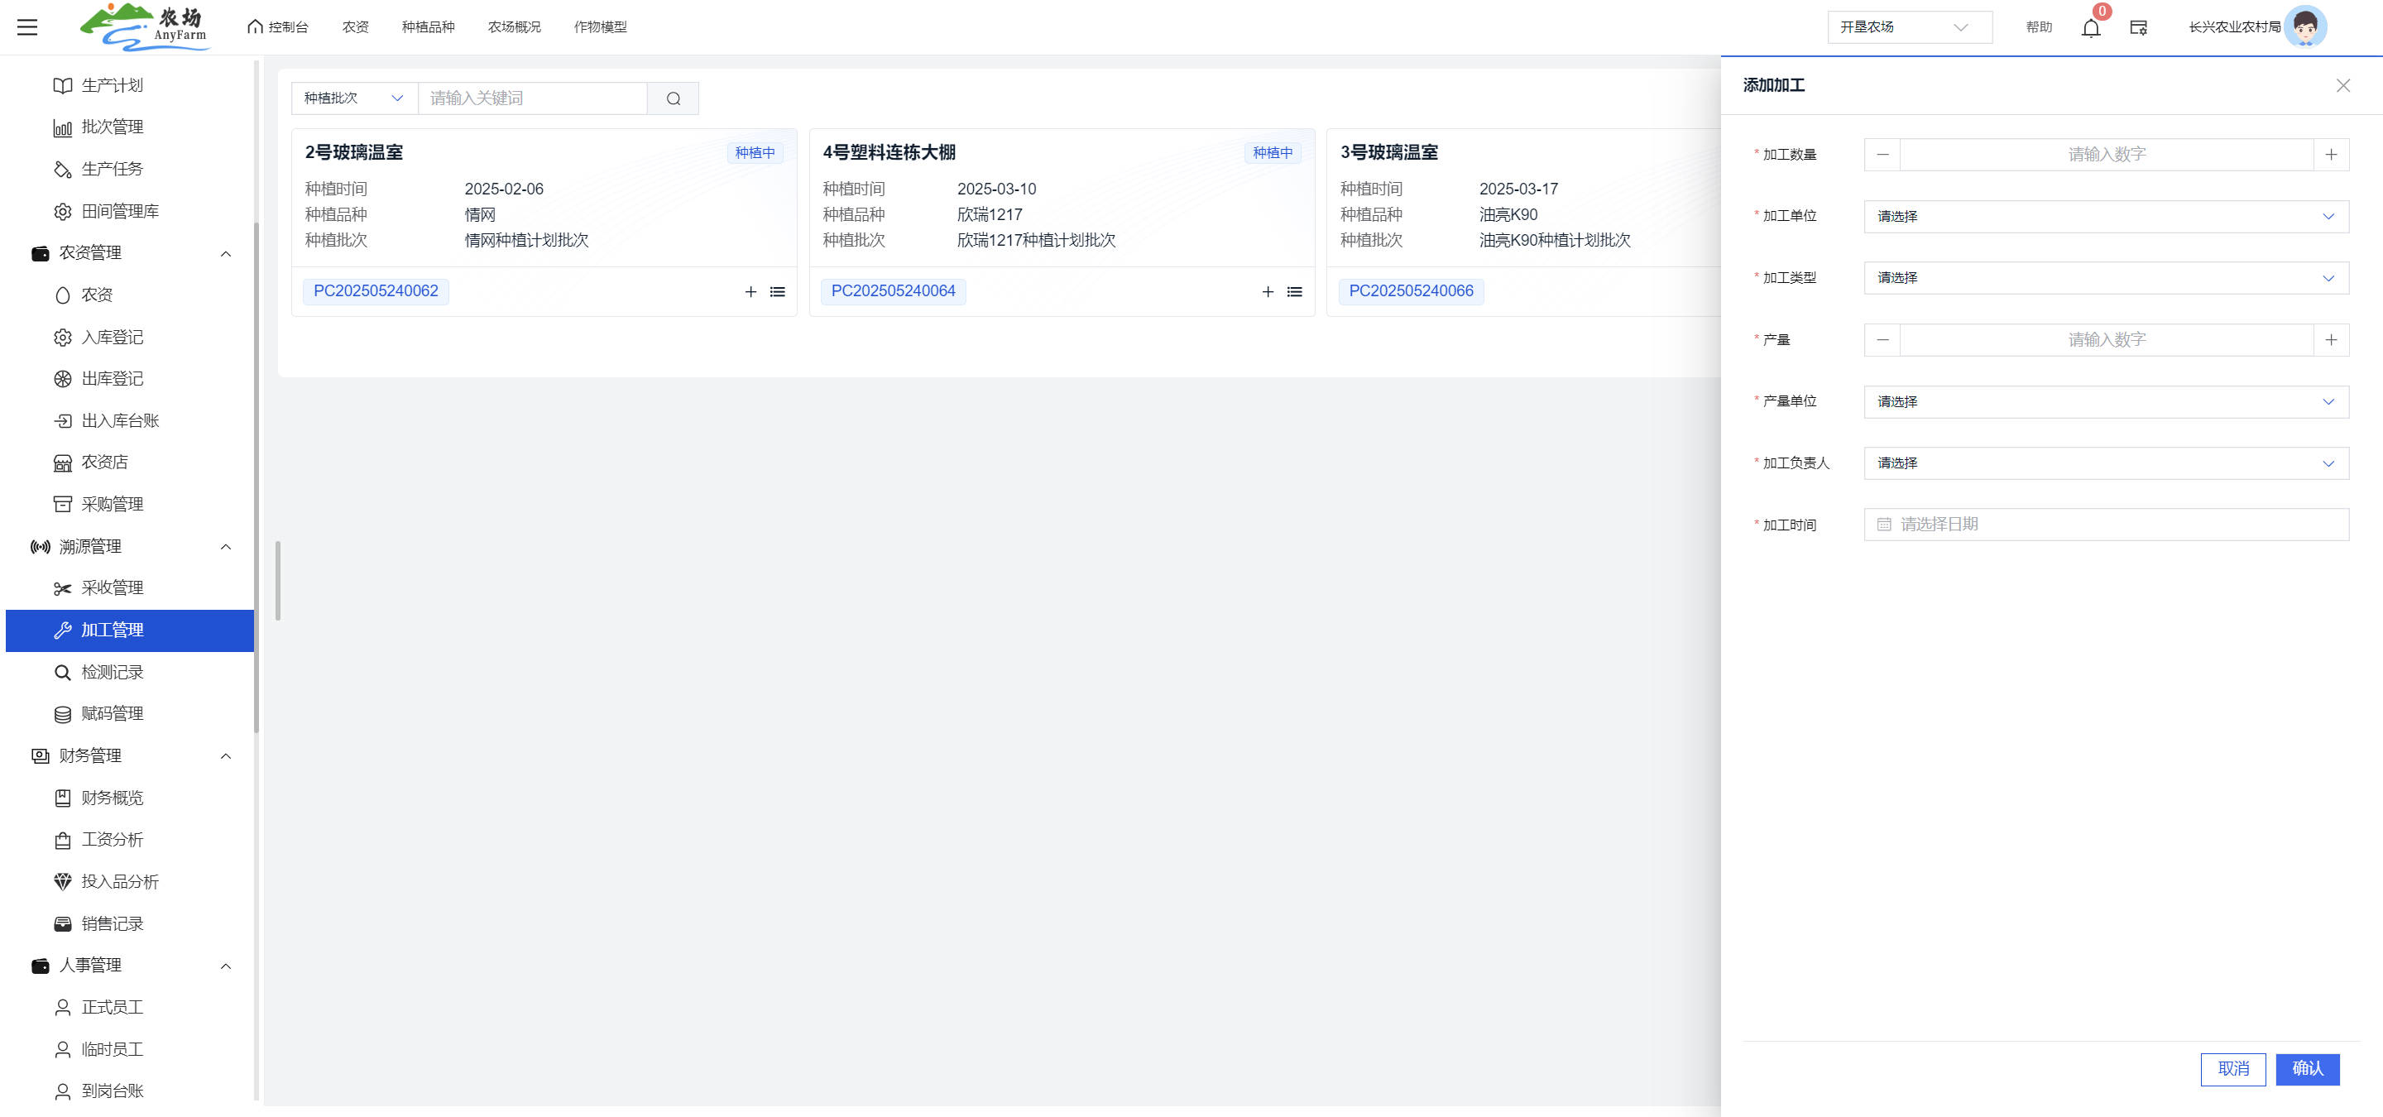
Task: Decrease 产量 with minus stepper
Action: coord(1882,340)
